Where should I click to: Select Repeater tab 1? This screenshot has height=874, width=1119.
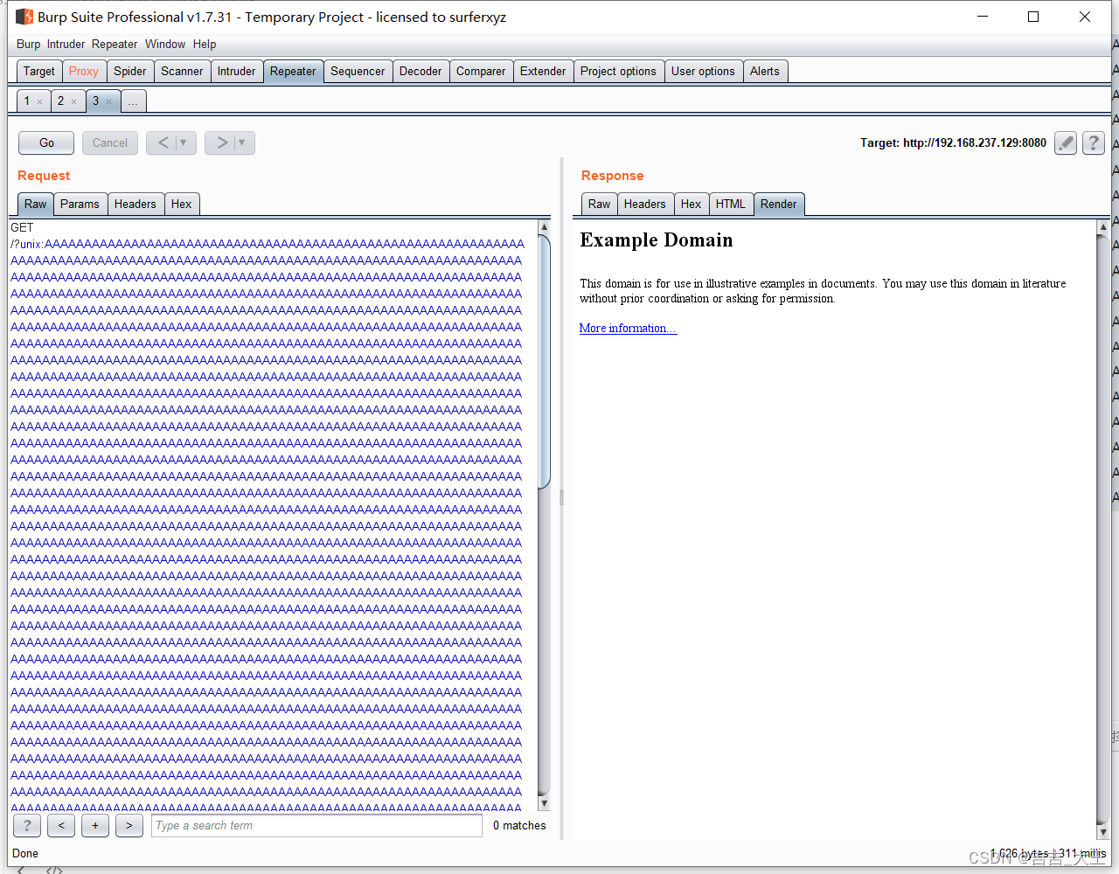(27, 101)
